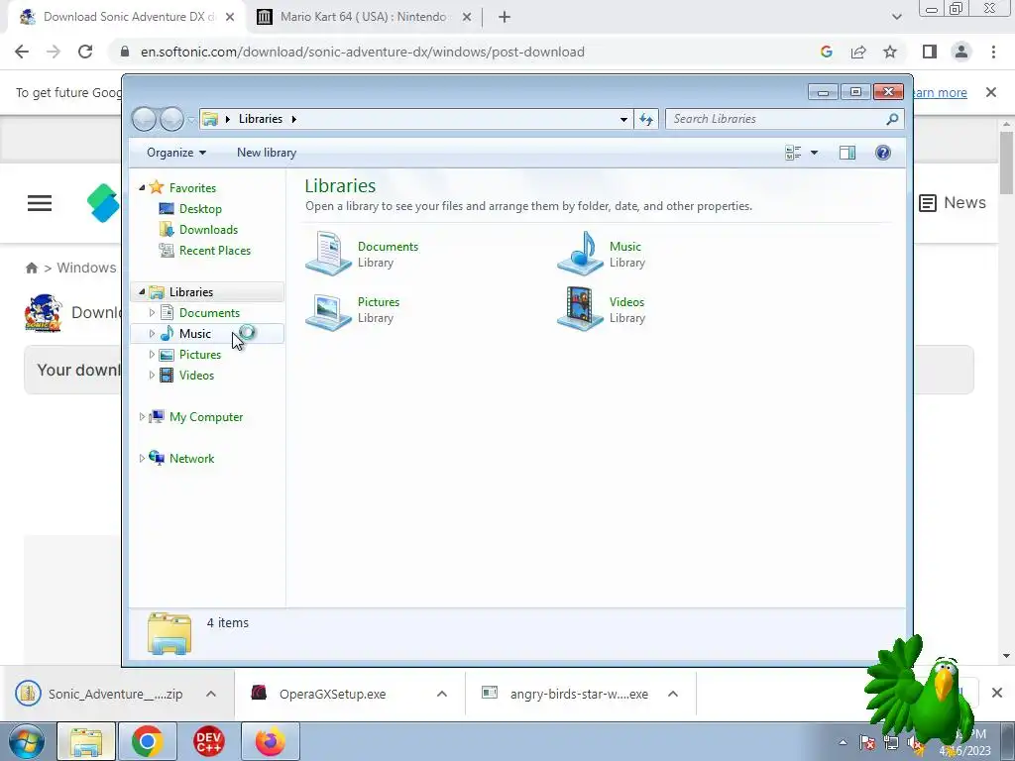Click the search magnifier in Search Libraries
This screenshot has height=761, width=1015.
[892, 119]
